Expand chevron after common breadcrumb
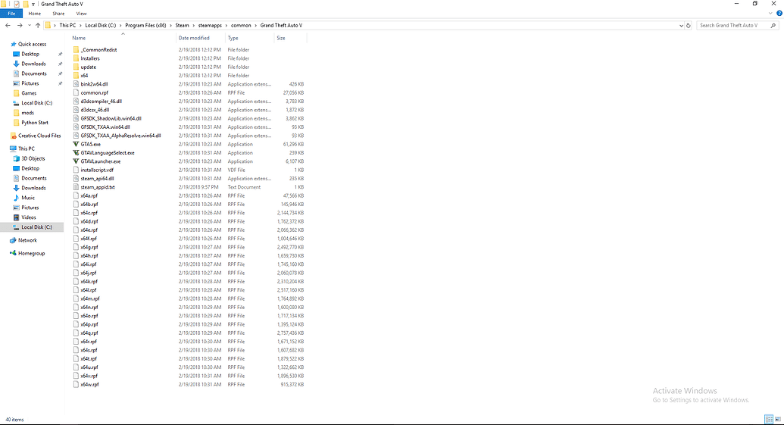Screen dimensions: 784x425 255,25
